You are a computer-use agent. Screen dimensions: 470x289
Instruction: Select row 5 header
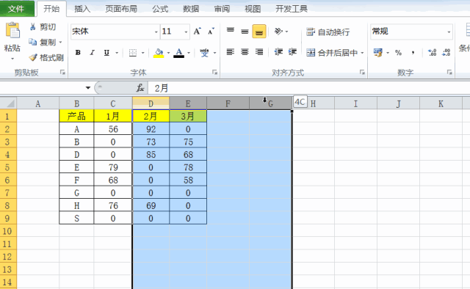click(8, 167)
